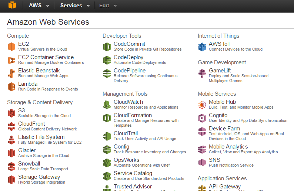The width and height of the screenshot is (294, 191).
Task: Click the Cognito service icon
Action: (x=202, y=118)
